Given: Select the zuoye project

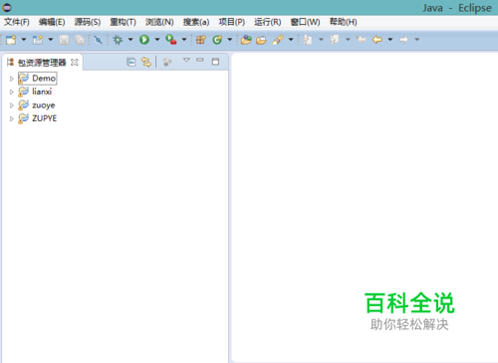Looking at the screenshot, I should point(37,105).
